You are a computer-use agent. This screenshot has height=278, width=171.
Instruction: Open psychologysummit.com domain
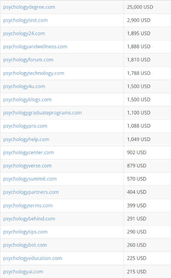30,179
